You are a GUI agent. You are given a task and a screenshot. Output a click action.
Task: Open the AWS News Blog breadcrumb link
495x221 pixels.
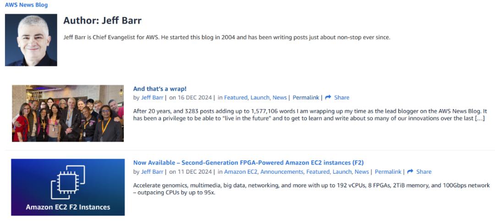tap(26, 5)
